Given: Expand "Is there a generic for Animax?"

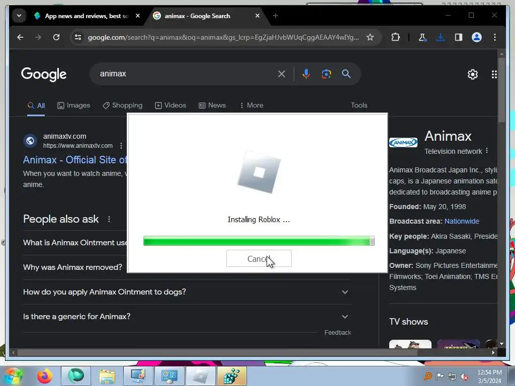Looking at the screenshot, I should click(187, 317).
